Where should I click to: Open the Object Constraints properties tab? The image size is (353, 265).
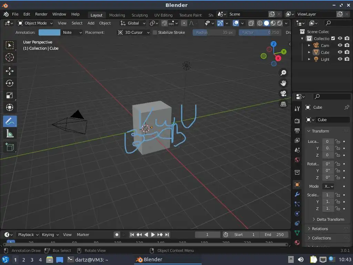coord(297,223)
